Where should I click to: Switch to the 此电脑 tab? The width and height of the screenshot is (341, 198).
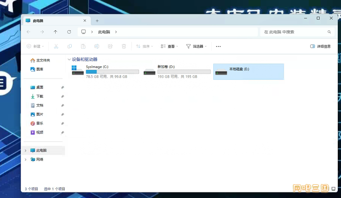point(56,21)
